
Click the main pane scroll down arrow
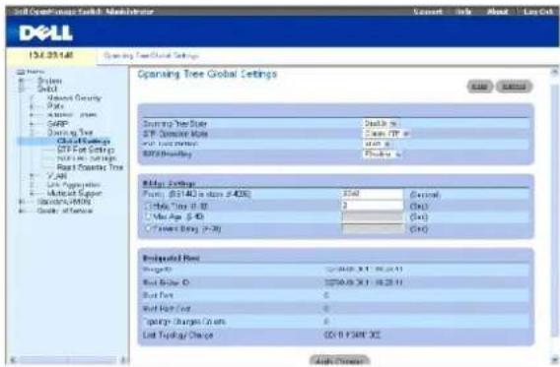tap(554, 359)
